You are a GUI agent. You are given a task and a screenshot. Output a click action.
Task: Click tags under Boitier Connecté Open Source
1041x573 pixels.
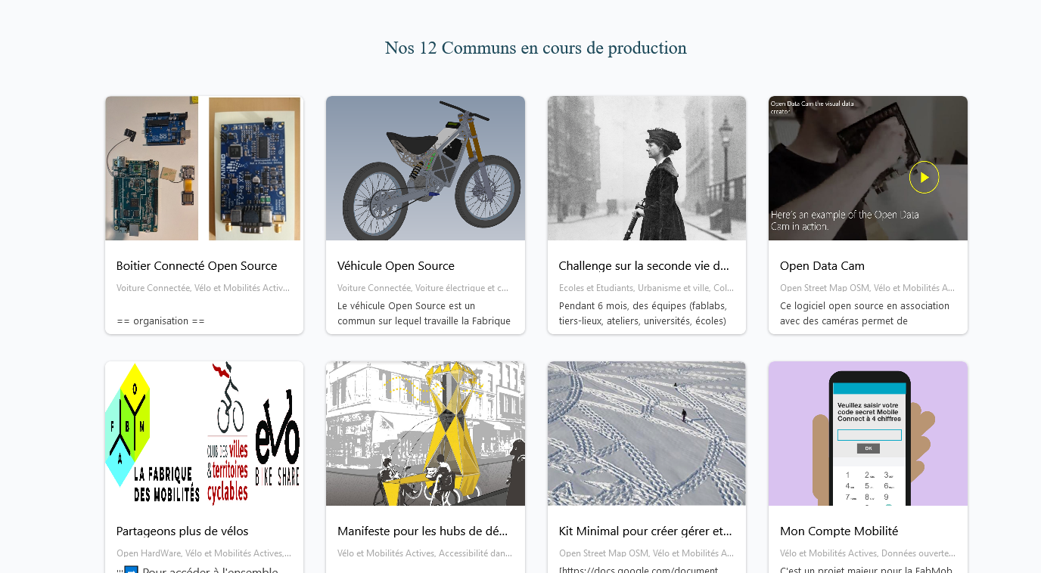[204, 288]
